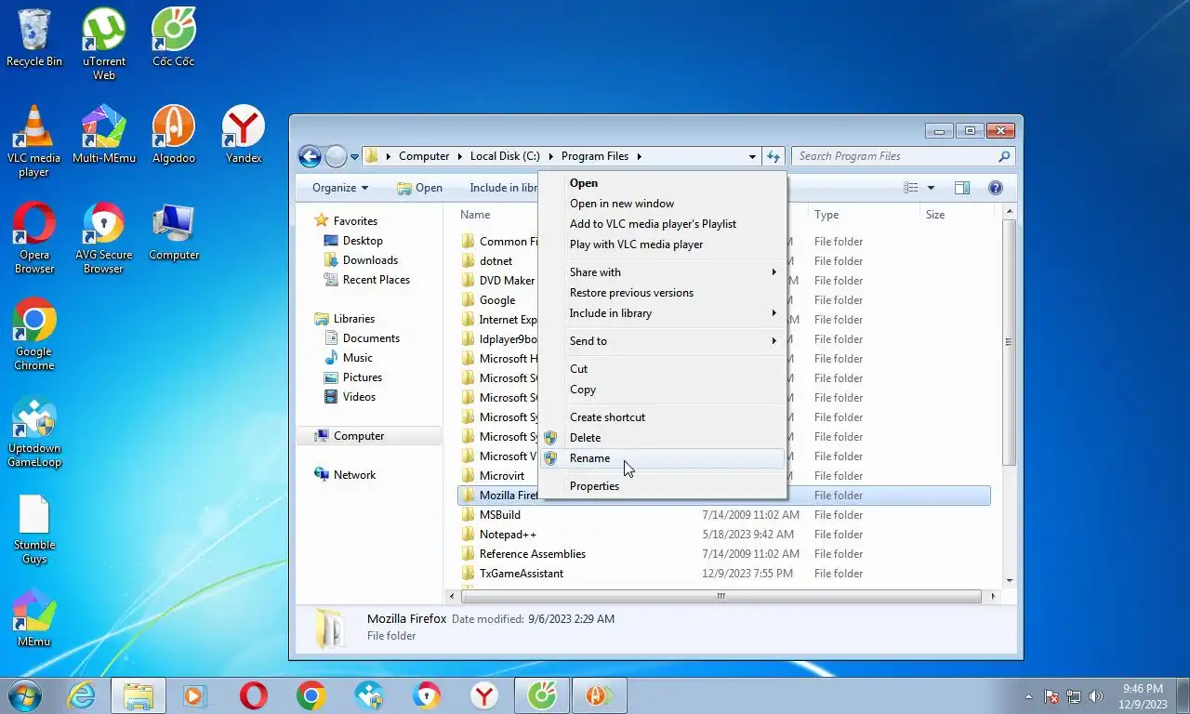This screenshot has width=1190, height=714.
Task: Open Explorer help question mark icon
Action: pyautogui.click(x=996, y=188)
